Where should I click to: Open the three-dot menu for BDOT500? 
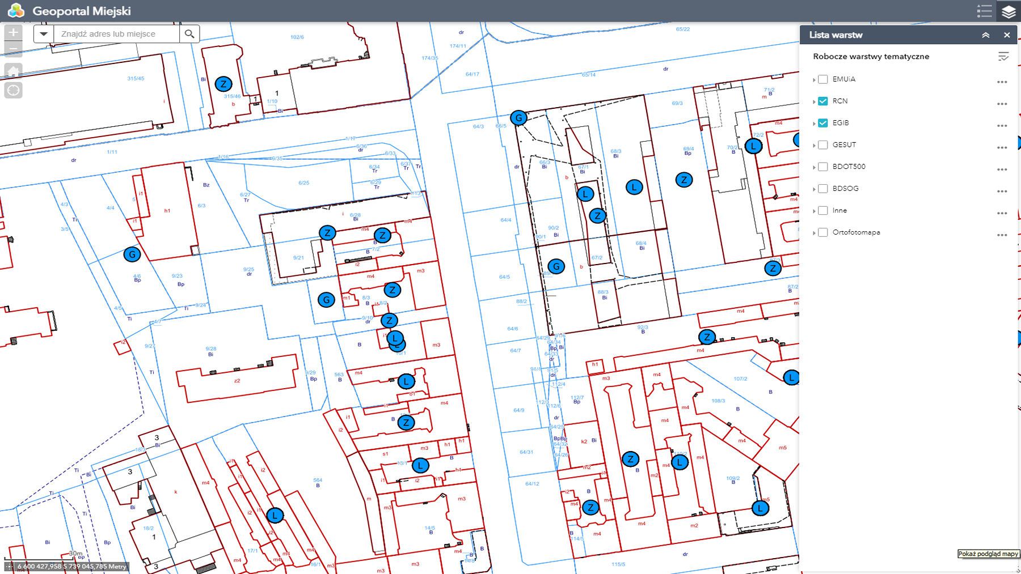point(1002,169)
